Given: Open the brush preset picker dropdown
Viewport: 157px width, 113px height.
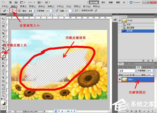Looking at the screenshot, I should [x=15, y=11].
